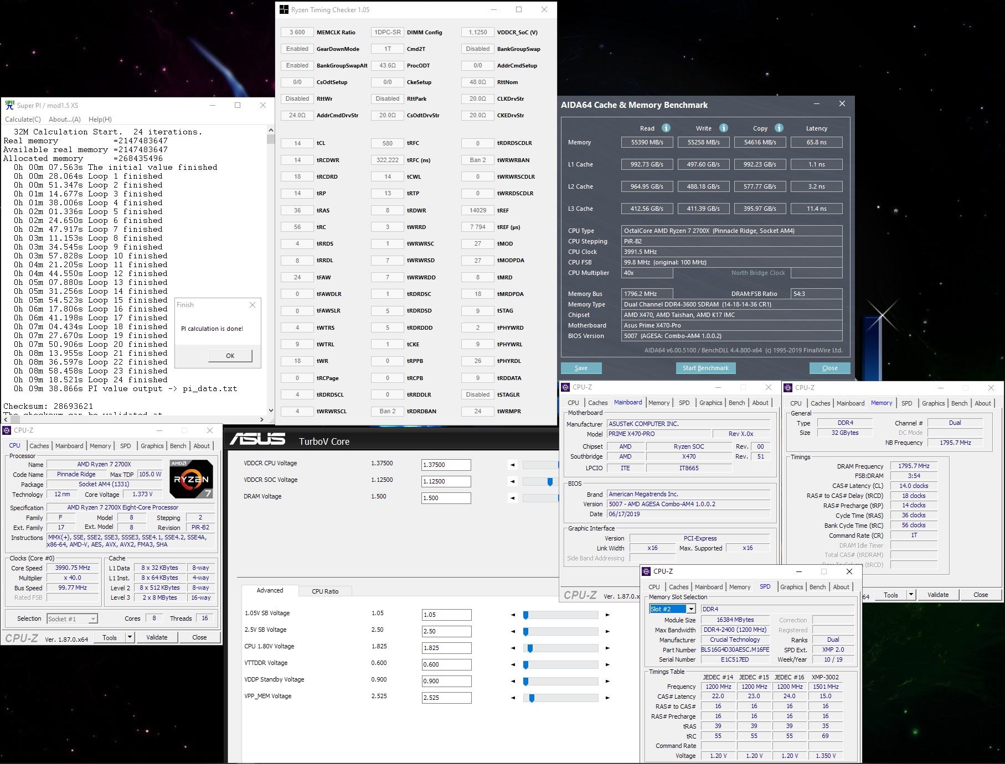Click left arrow of VDDCR CPU Voltage slider

tap(513, 465)
